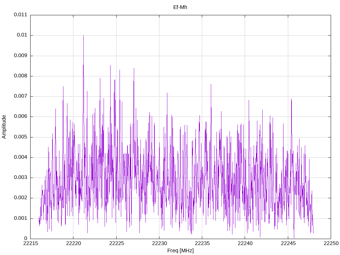The height and width of the screenshot is (255, 340).
Task: Select the 0.01 y-axis tick label
Action: tap(22, 35)
